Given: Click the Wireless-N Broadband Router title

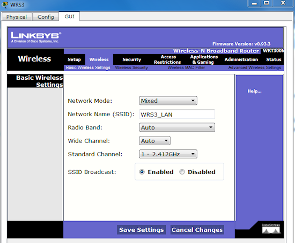Looking at the screenshot, I should 216,51.
